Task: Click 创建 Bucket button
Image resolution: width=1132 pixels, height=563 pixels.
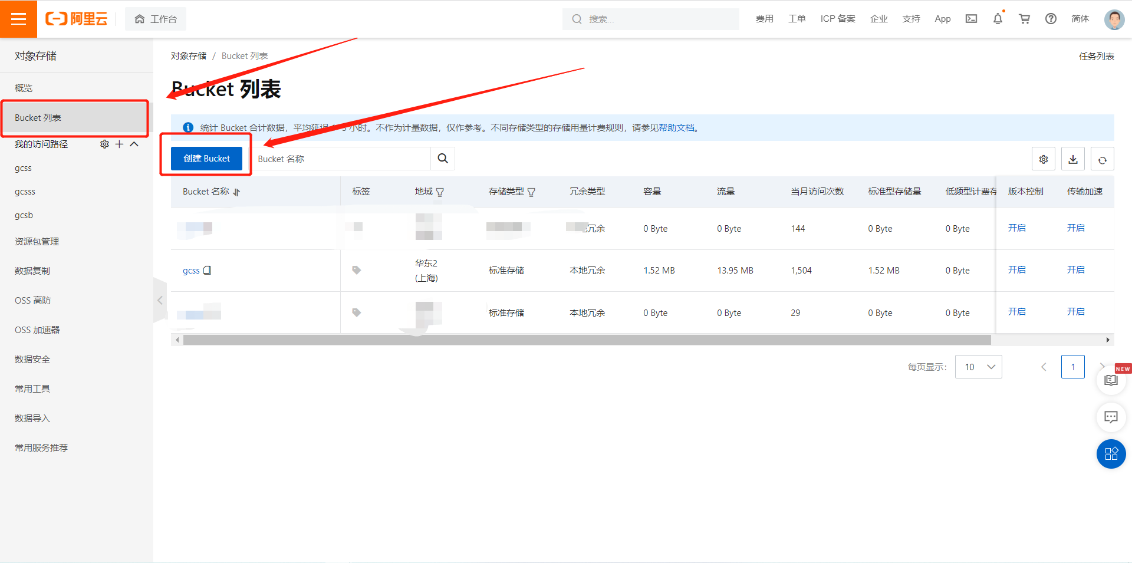Action: tap(206, 159)
